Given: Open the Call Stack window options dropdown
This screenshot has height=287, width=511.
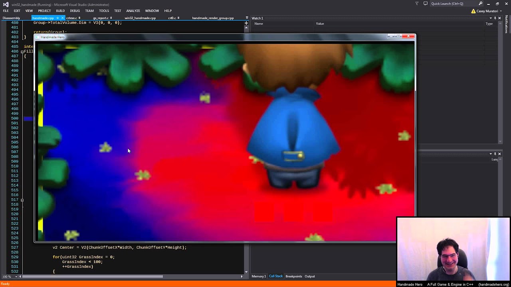Looking at the screenshot, I should [491, 154].
